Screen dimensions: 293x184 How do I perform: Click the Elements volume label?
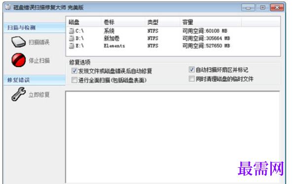click(x=114, y=46)
